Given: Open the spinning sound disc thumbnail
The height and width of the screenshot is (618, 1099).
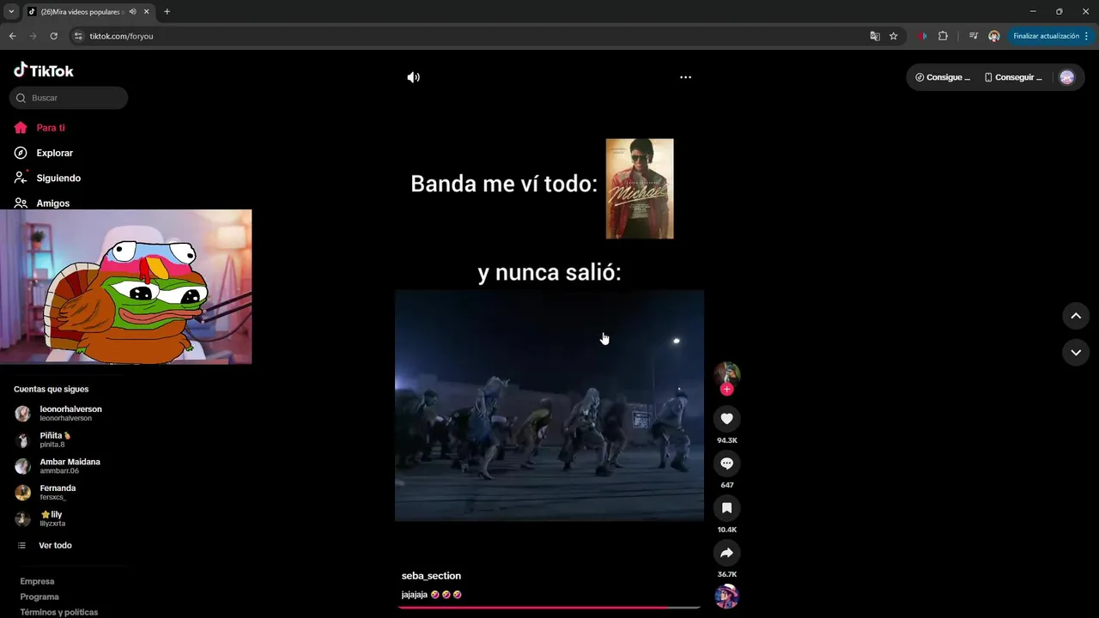Looking at the screenshot, I should [726, 596].
